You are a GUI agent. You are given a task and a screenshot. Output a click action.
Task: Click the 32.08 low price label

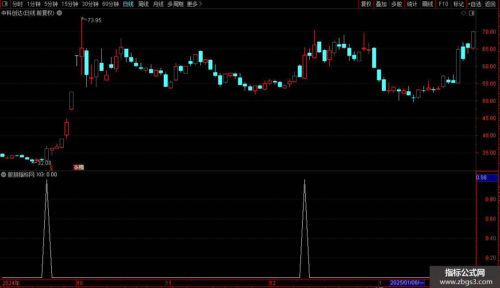pyautogui.click(x=44, y=163)
